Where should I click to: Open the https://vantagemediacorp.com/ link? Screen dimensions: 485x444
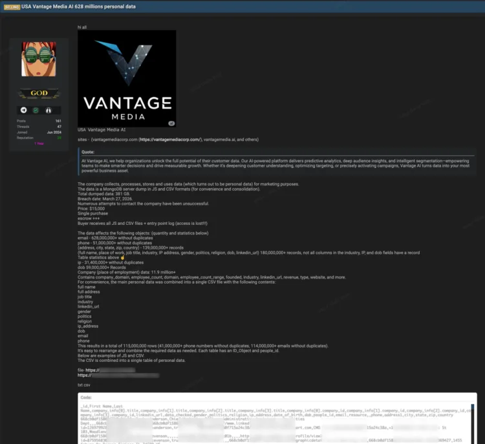pyautogui.click(x=170, y=140)
